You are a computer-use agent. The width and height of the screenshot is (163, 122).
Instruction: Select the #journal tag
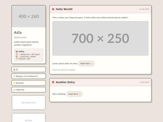click(x=64, y=70)
